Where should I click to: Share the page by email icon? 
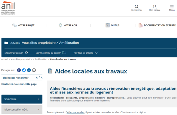tap(34, 70)
